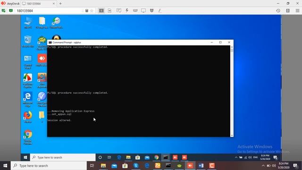
Task: Open Google Chrome shortcut on remote desktop
Action: click(28, 137)
